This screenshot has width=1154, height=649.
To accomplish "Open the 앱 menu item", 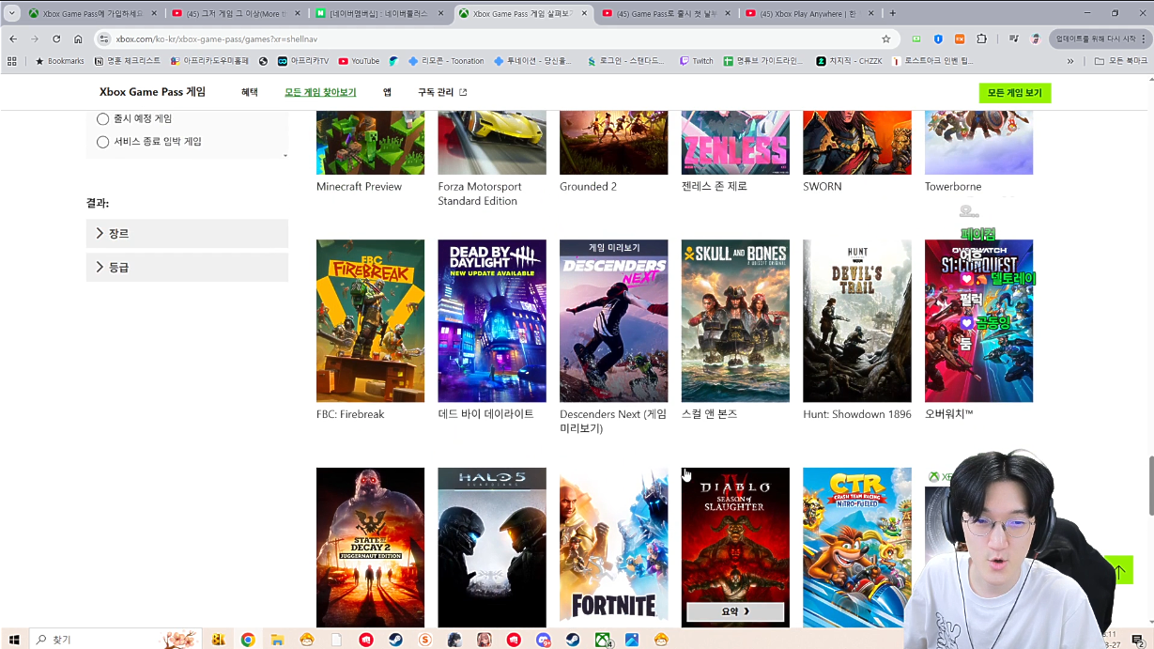I will [x=387, y=92].
